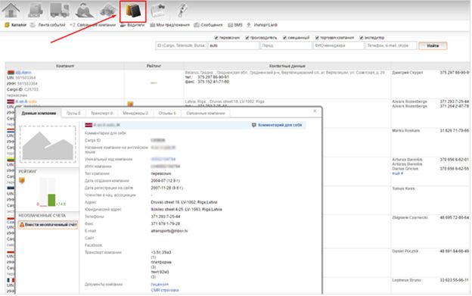Focus the ФИО менеджера search field
Viewport: 472px width, 296px height.
338,45
